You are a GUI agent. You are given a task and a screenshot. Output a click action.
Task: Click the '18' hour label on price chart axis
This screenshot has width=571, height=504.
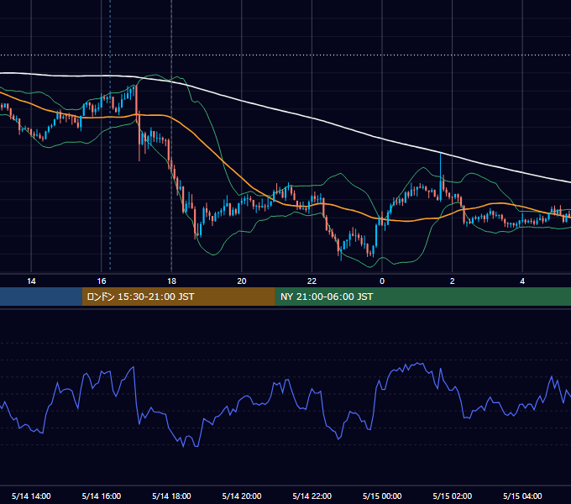tap(171, 281)
